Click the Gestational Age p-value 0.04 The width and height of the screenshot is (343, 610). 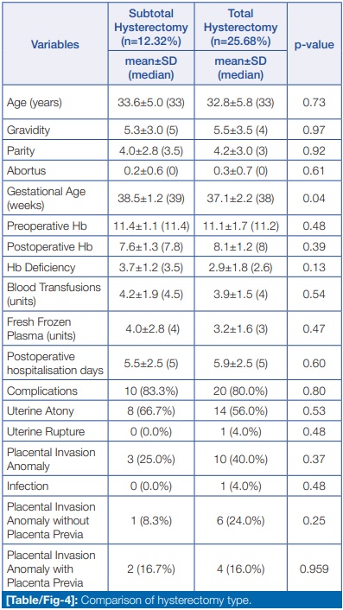(314, 199)
